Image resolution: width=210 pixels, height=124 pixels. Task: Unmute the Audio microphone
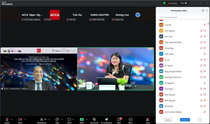pyautogui.click(x=7, y=119)
